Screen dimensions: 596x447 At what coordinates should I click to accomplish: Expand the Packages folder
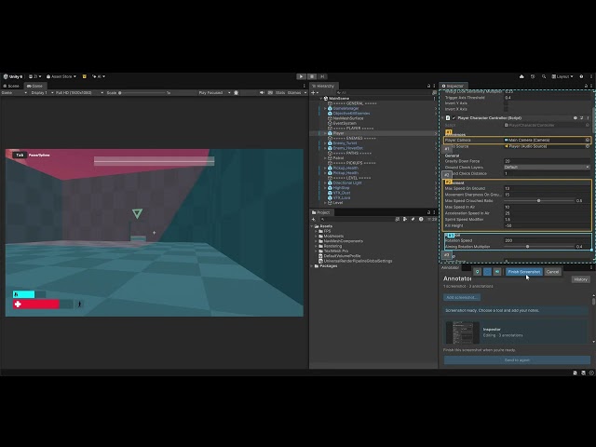pos(312,266)
